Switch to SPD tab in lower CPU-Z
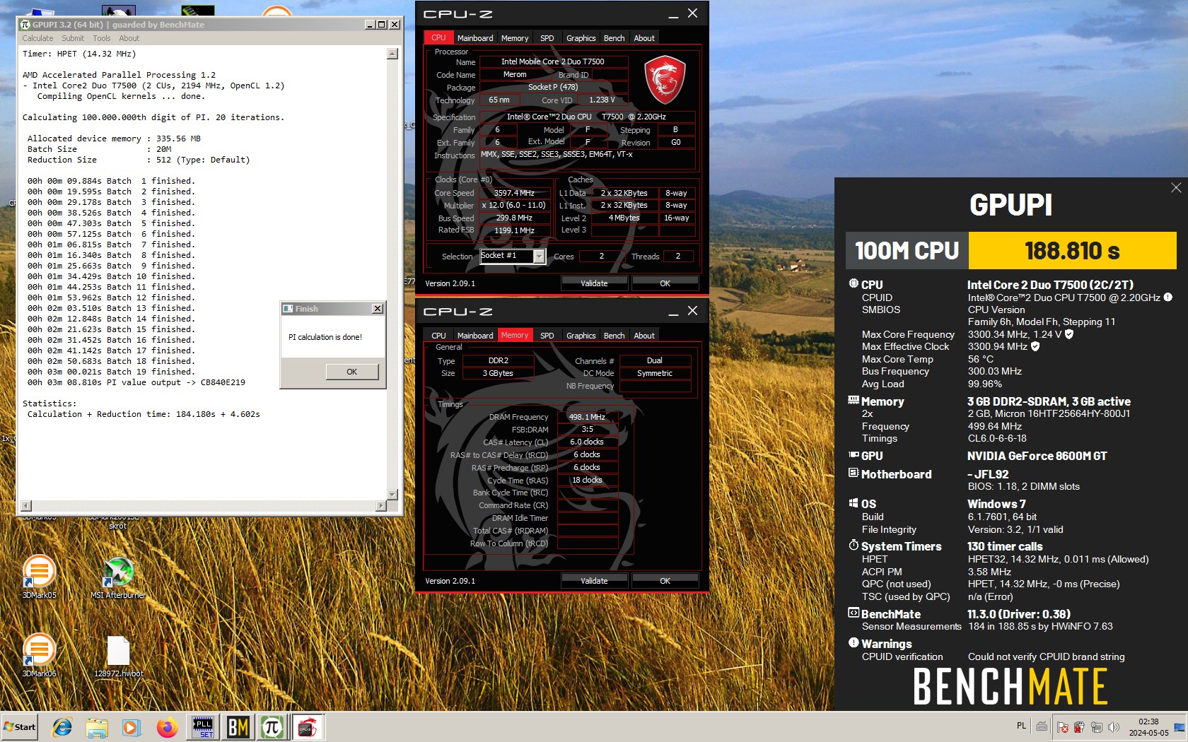The image size is (1188, 742). 547,336
